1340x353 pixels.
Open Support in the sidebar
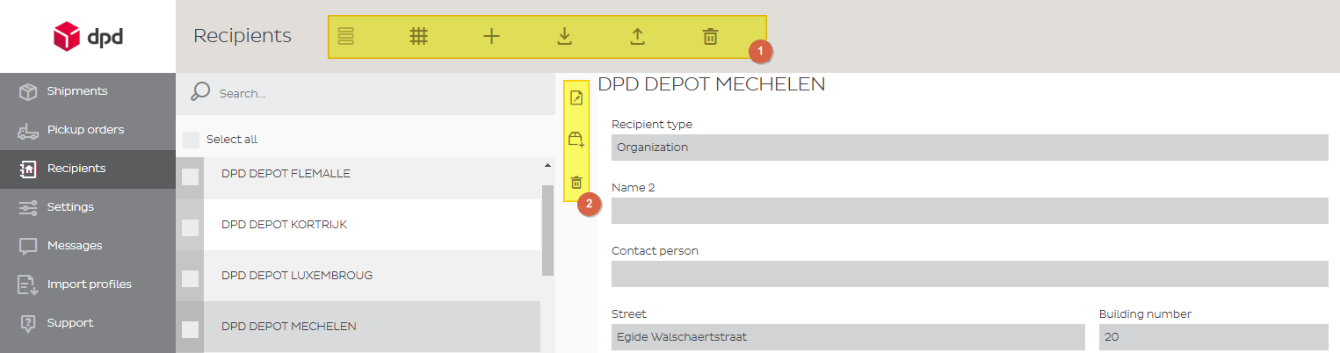tap(88, 323)
